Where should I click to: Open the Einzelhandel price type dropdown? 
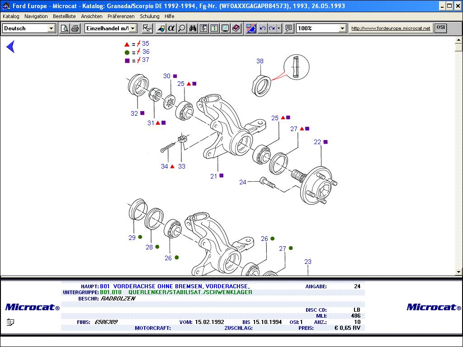point(133,28)
